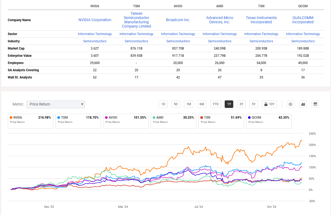Toggle AMD series legend card
Screen dimensions: 331x215
[x=174, y=121]
